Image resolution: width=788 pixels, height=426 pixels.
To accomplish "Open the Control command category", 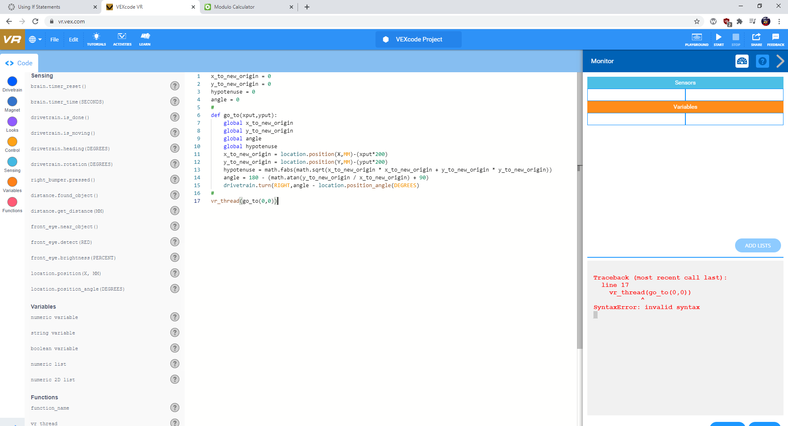I will coord(12,142).
